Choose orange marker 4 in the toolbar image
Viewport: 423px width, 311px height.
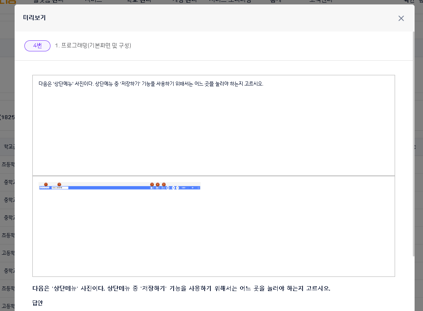coord(158,184)
